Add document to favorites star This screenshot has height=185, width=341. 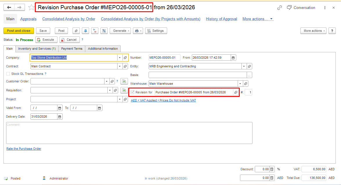(x=31, y=8)
